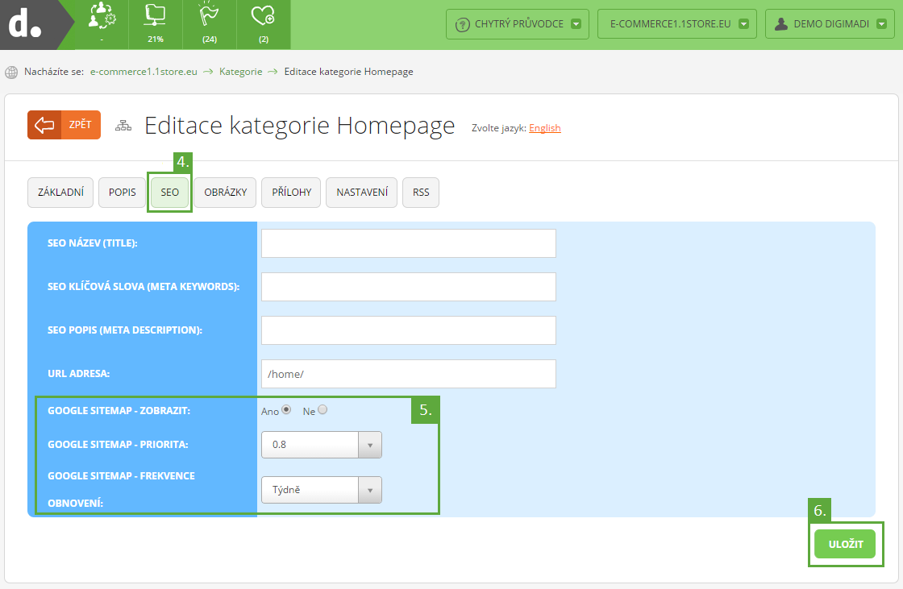The image size is (903, 589).
Task: Follow the e-commerce1.1store.eu breadcrumb link
Action: (144, 72)
